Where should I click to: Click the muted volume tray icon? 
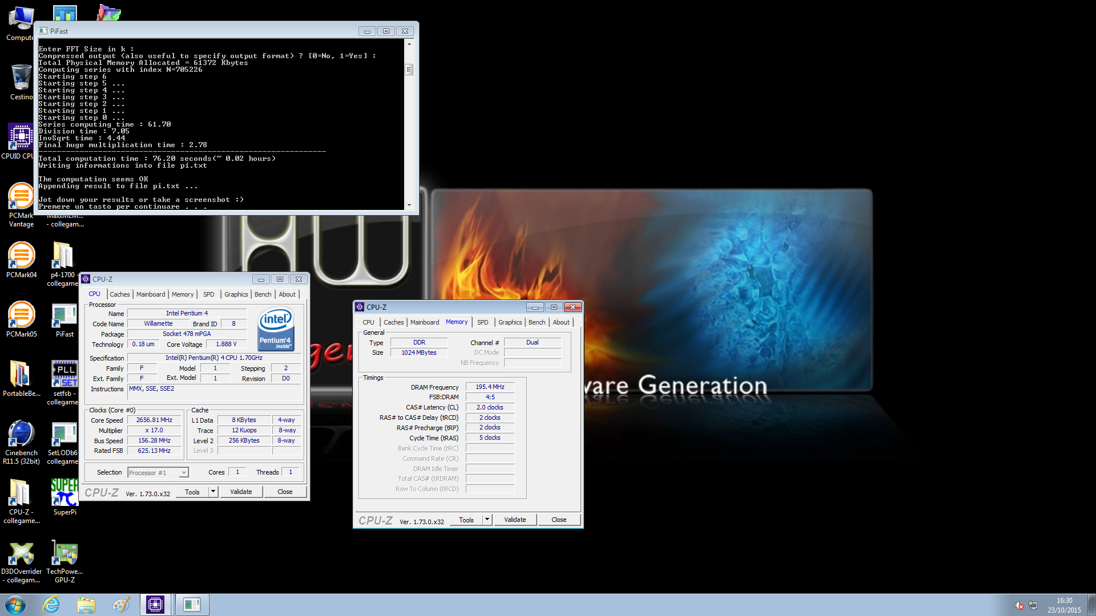pyautogui.click(x=1019, y=605)
